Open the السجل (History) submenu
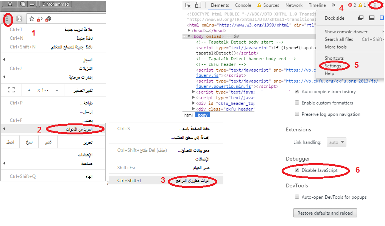Image resolution: width=385 pixels, height=226 pixels. click(53, 60)
